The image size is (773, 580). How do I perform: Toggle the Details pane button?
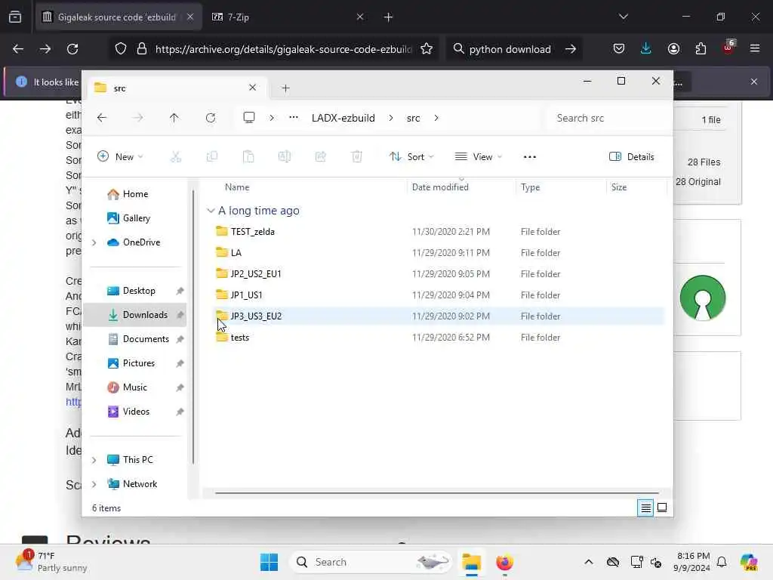coord(632,157)
